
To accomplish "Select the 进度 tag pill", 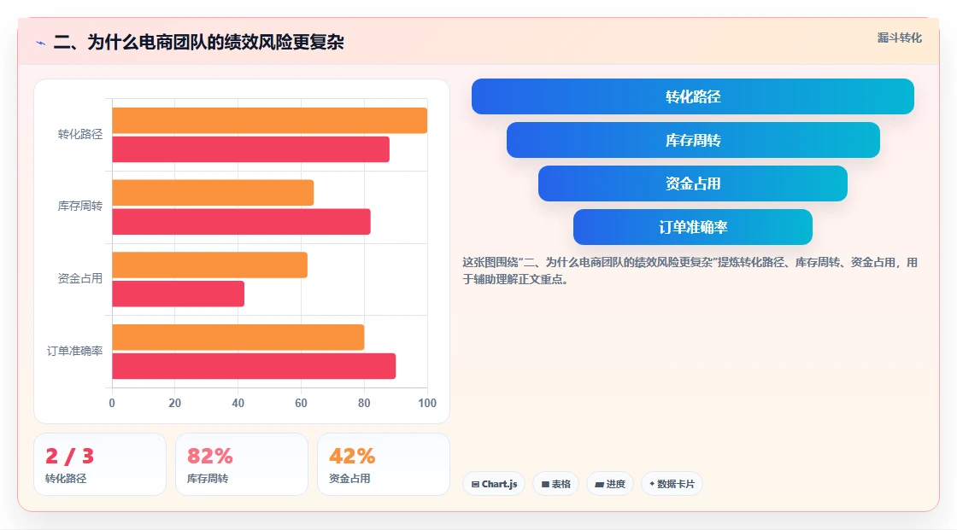I will pos(610,484).
